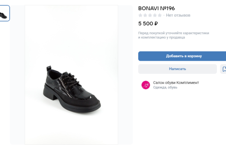Image resolution: width=226 pixels, height=150 pixels.
Task: Click the second rating star
Action: click(145, 15)
